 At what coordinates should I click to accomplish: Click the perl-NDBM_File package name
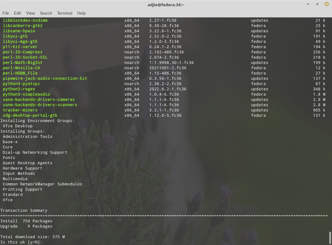coord(20,73)
